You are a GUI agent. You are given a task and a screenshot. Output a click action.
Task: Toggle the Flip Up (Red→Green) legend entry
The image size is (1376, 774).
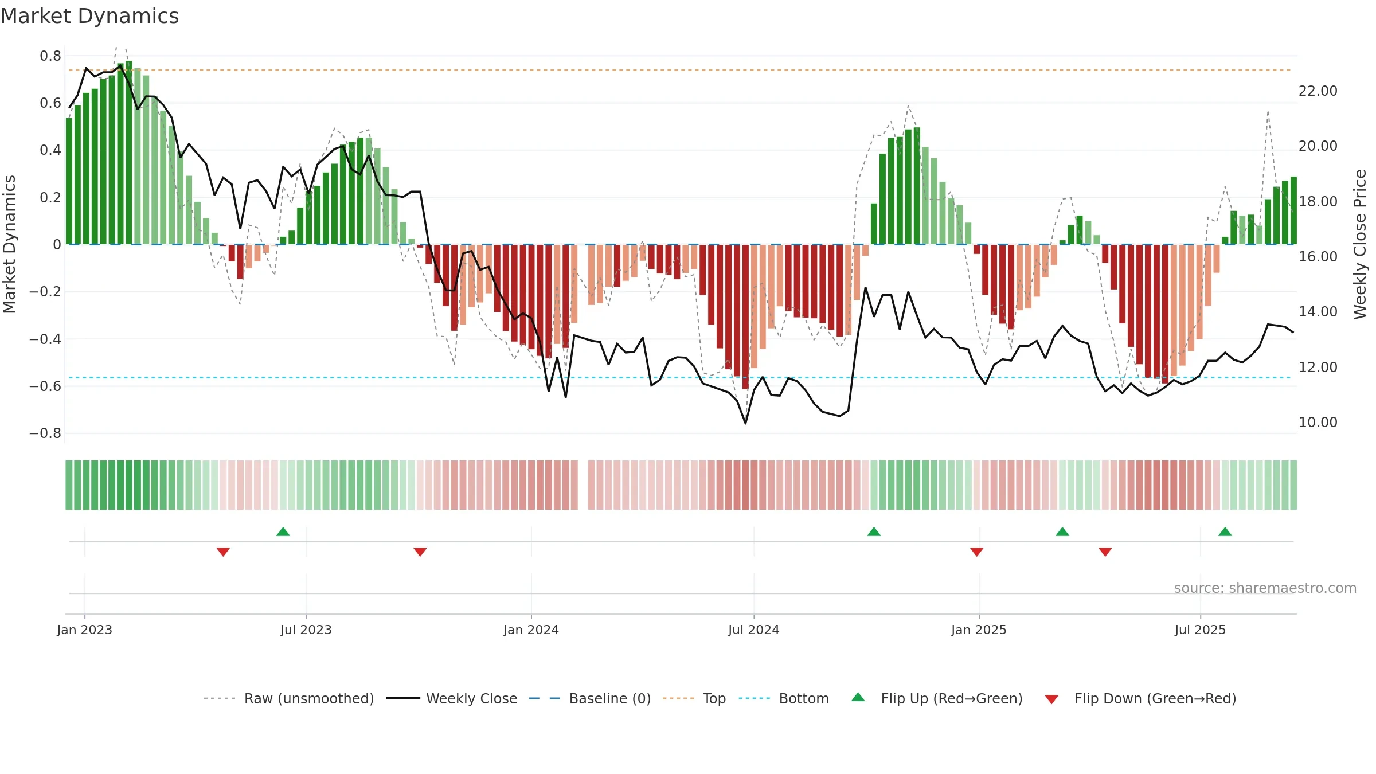937,698
